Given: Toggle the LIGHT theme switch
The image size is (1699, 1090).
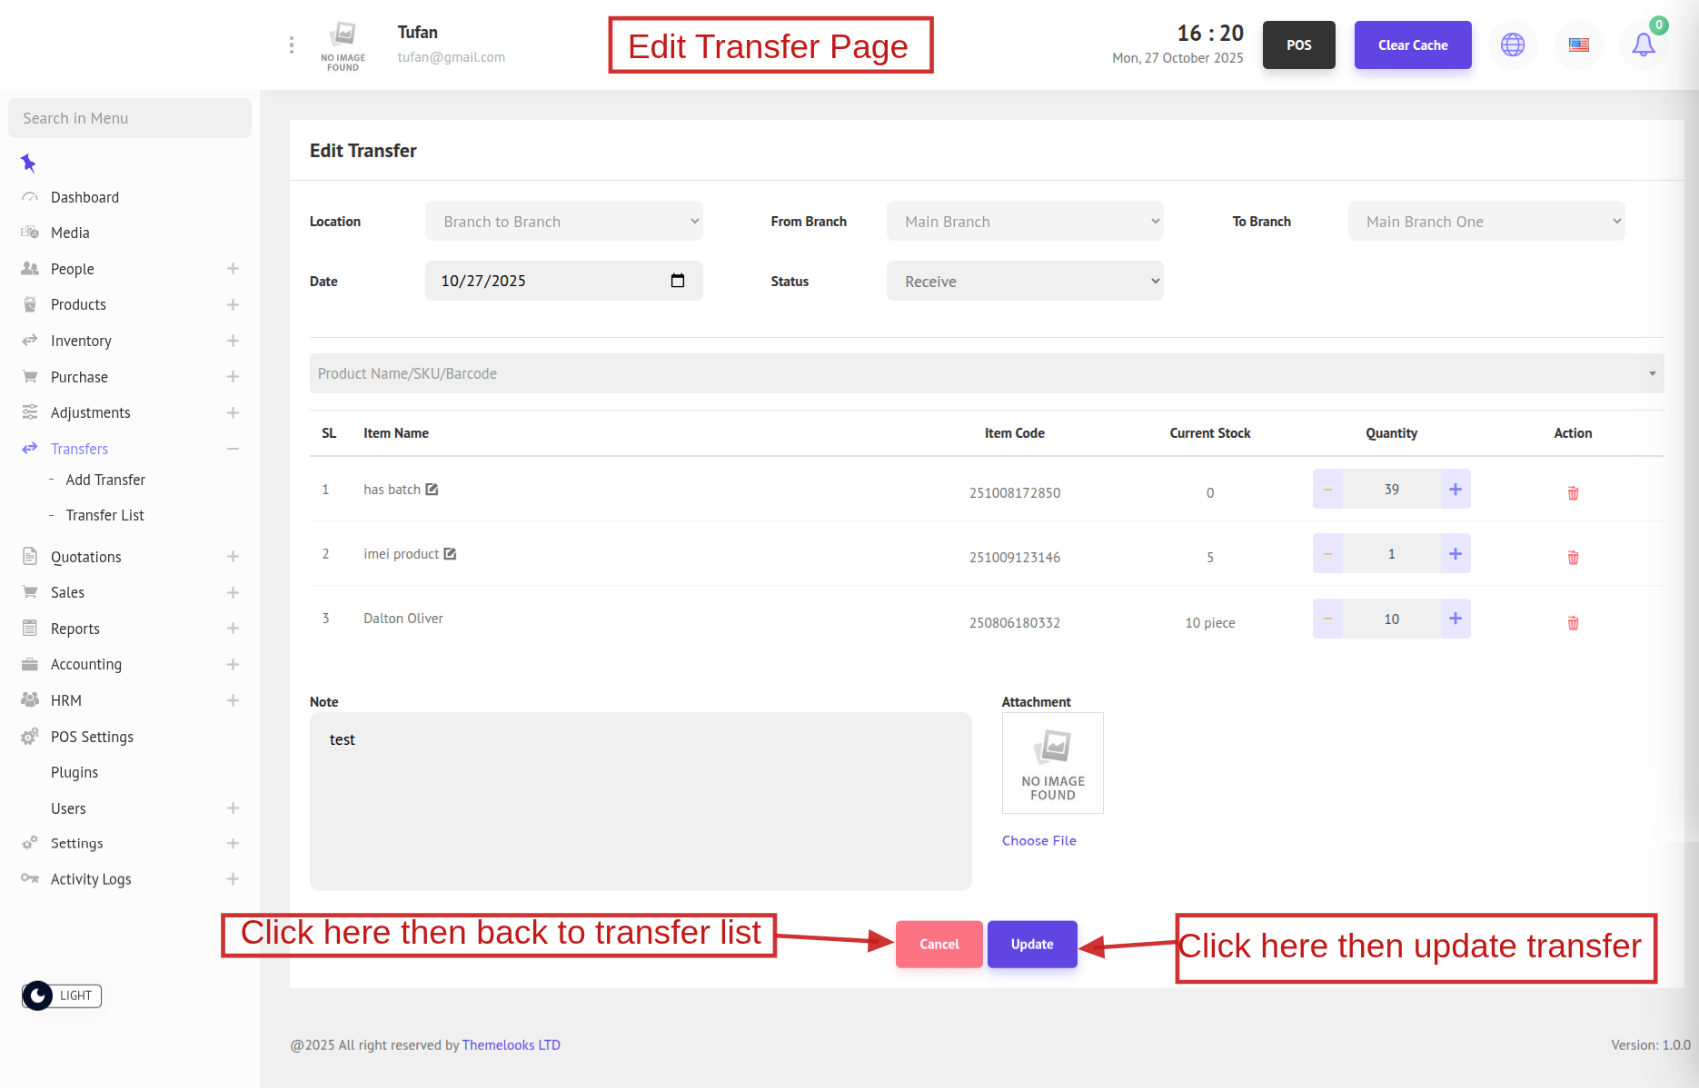Looking at the screenshot, I should click(62, 996).
